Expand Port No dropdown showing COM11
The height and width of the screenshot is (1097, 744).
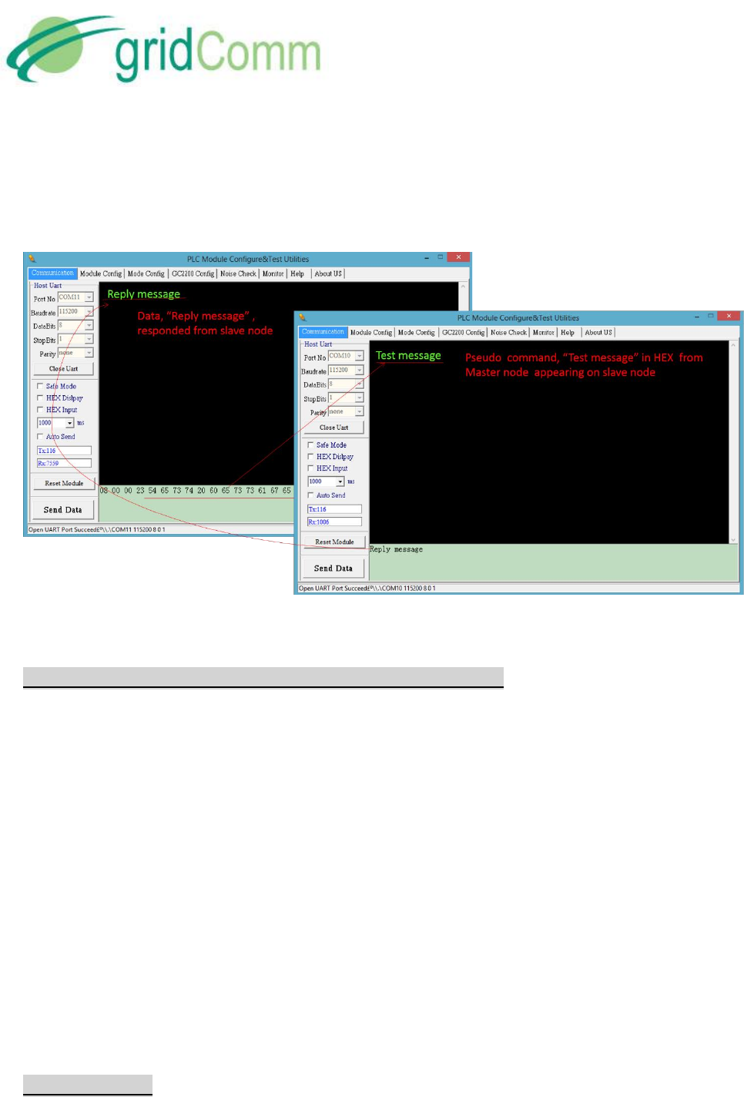click(89, 297)
